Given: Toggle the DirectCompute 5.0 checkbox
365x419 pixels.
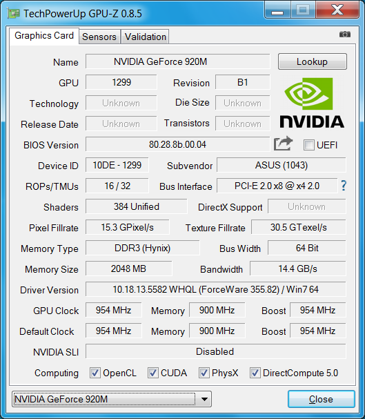Looking at the screenshot, I should [255, 373].
